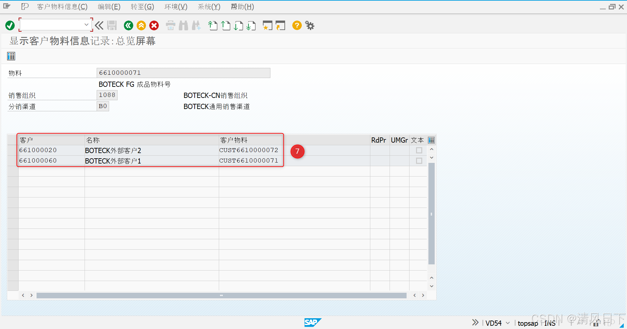Jump to first page using page-up icon

(x=213, y=25)
